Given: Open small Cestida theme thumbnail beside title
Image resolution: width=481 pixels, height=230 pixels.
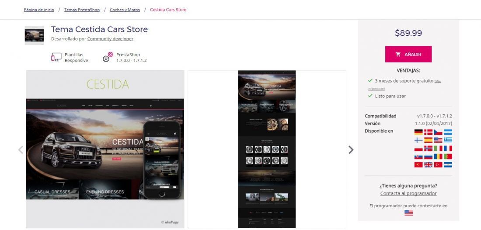Looking at the screenshot, I should pos(35,35).
